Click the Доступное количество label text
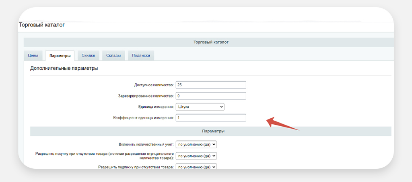This screenshot has width=412, height=182. pyautogui.click(x=153, y=85)
